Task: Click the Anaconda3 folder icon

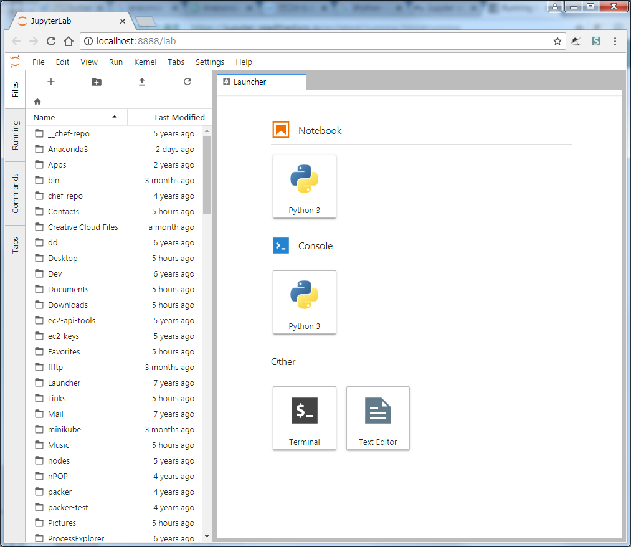Action: [39, 149]
